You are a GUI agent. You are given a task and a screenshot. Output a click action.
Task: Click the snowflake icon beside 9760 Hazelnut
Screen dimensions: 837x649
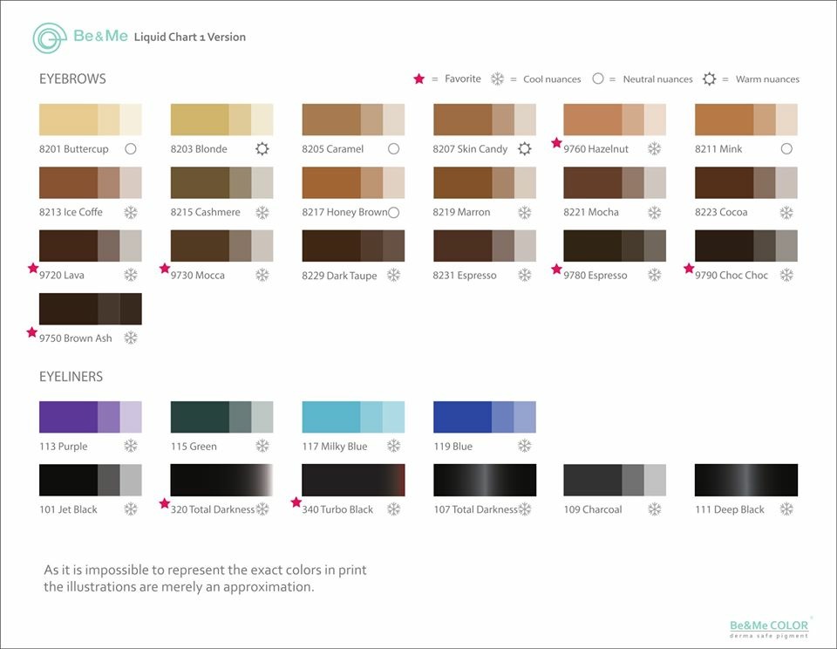click(x=655, y=148)
